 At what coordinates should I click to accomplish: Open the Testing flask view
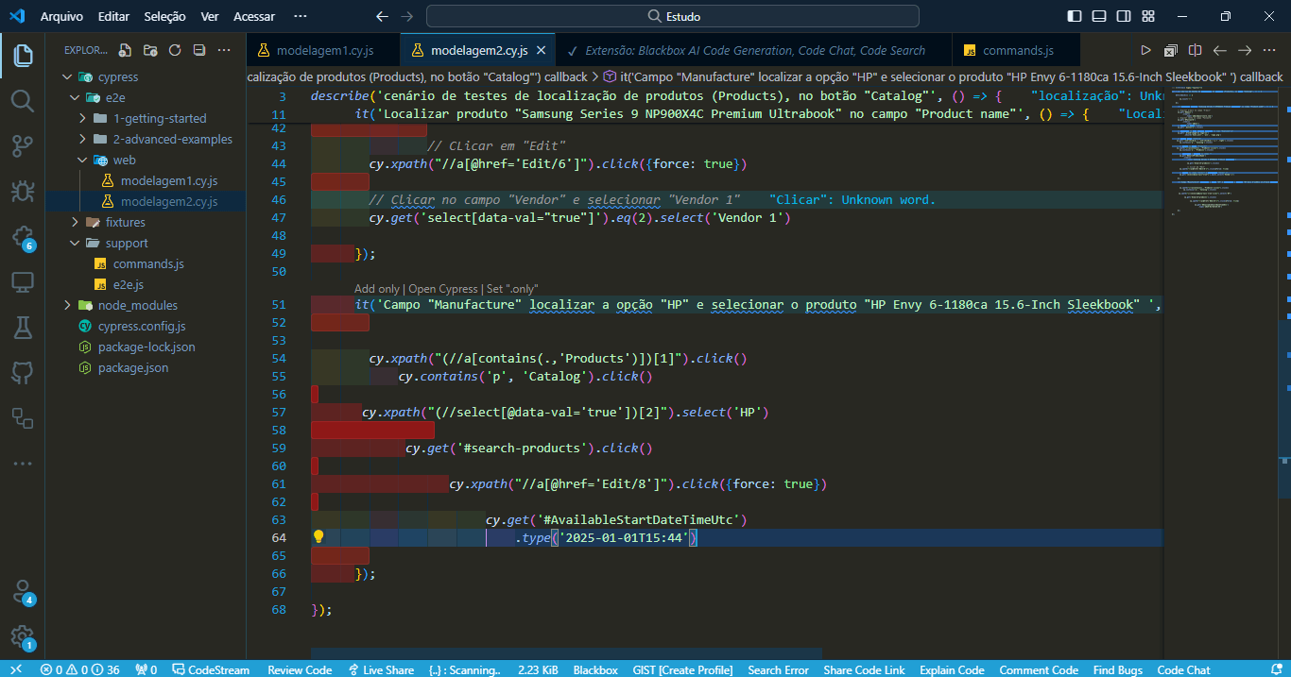[x=23, y=328]
